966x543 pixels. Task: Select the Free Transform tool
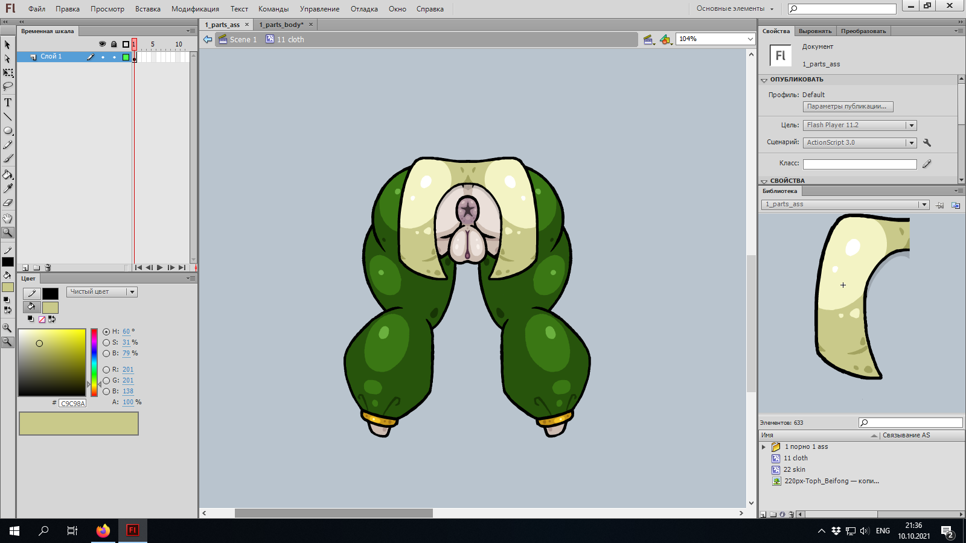pyautogui.click(x=8, y=72)
